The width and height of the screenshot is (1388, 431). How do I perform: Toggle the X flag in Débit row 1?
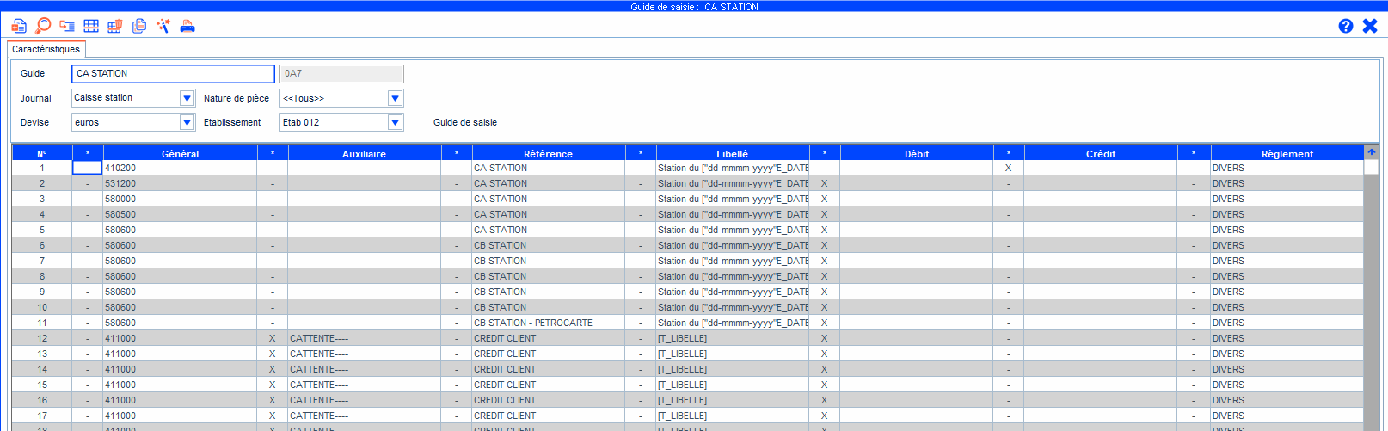(x=1008, y=168)
